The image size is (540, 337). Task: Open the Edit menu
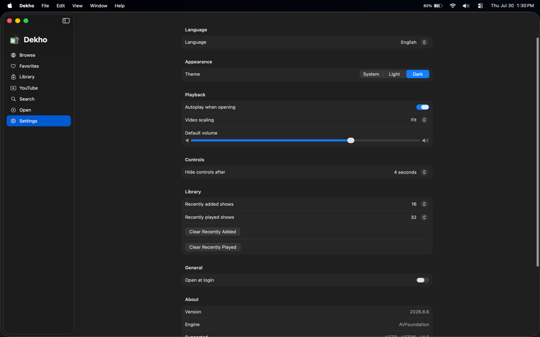61,6
